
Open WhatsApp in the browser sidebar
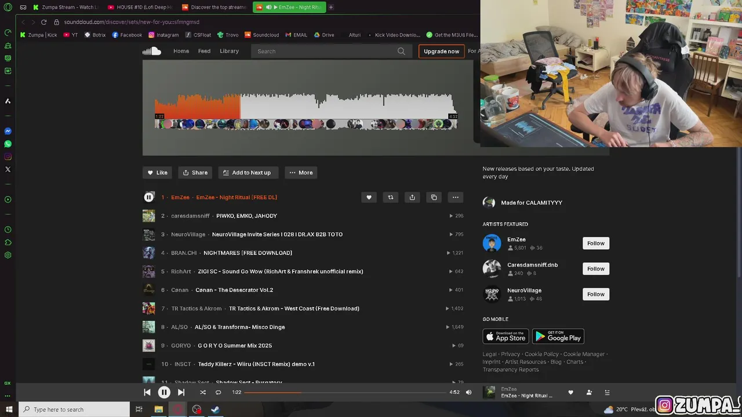pos(8,144)
